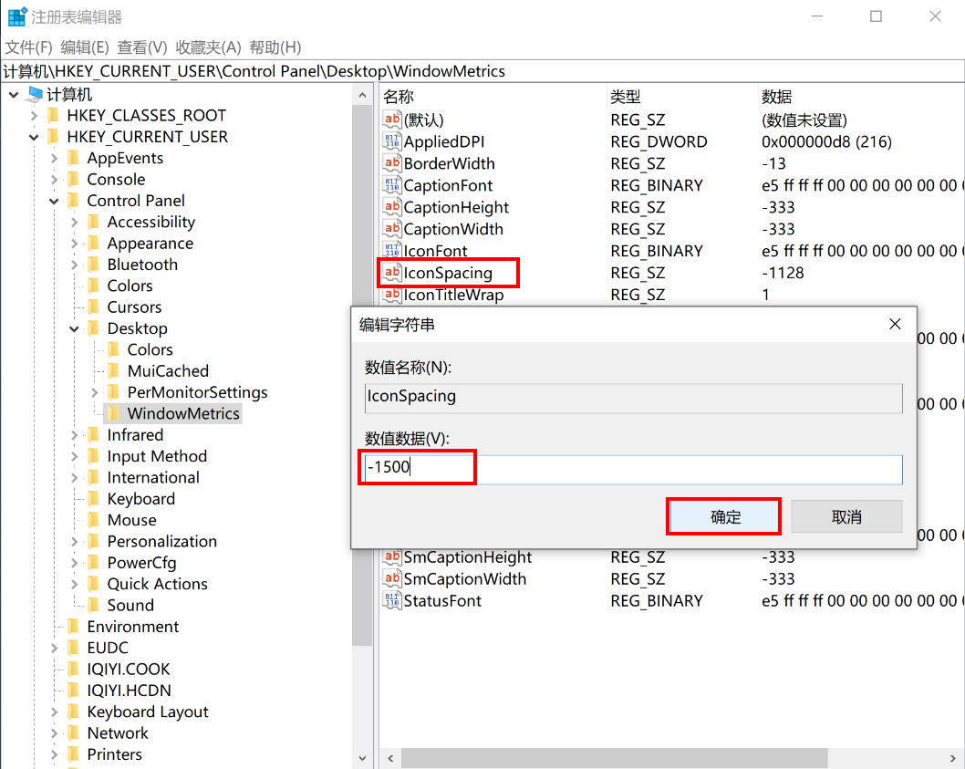This screenshot has width=965, height=769.
Task: Collapse the Desktop key node
Action: (75, 328)
